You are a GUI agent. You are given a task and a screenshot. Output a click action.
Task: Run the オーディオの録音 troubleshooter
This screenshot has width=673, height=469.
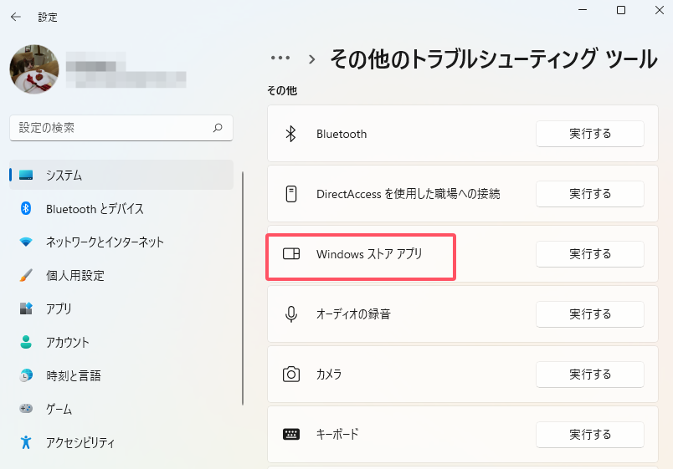pyautogui.click(x=590, y=314)
